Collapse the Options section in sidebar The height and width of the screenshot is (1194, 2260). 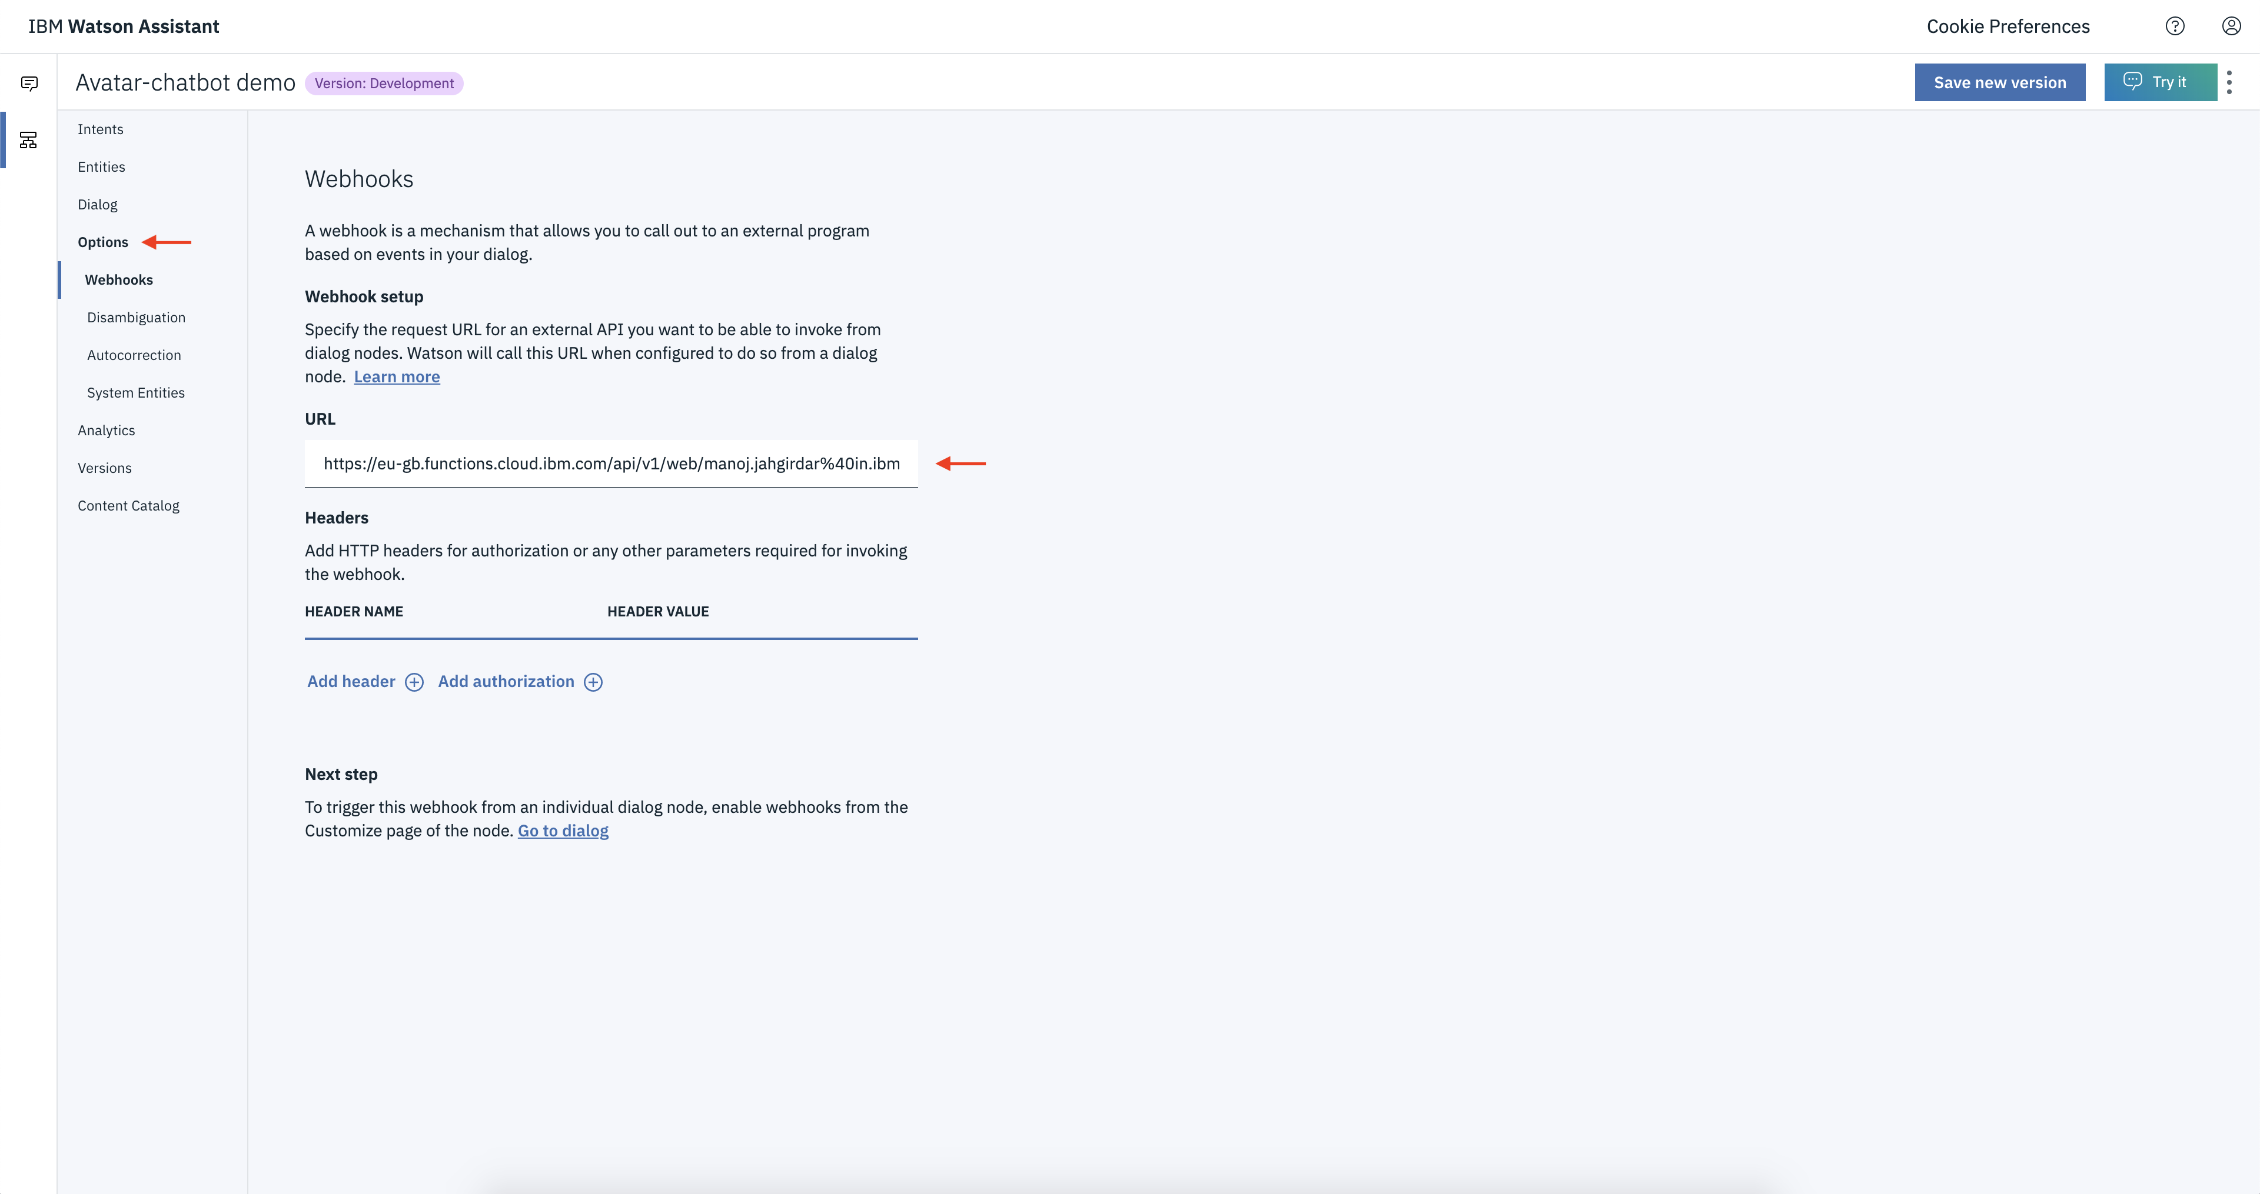coord(102,242)
